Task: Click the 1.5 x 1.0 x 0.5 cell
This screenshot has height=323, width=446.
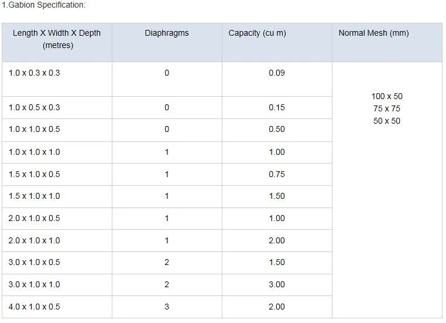Action: [x=35, y=174]
